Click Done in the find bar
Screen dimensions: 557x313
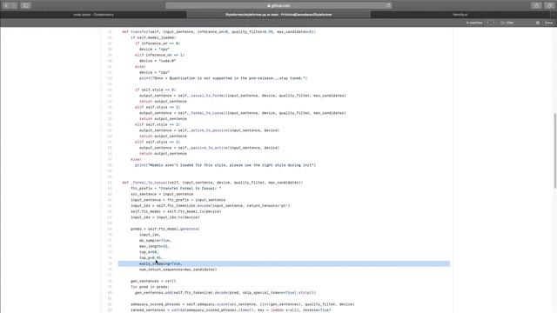point(548,23)
